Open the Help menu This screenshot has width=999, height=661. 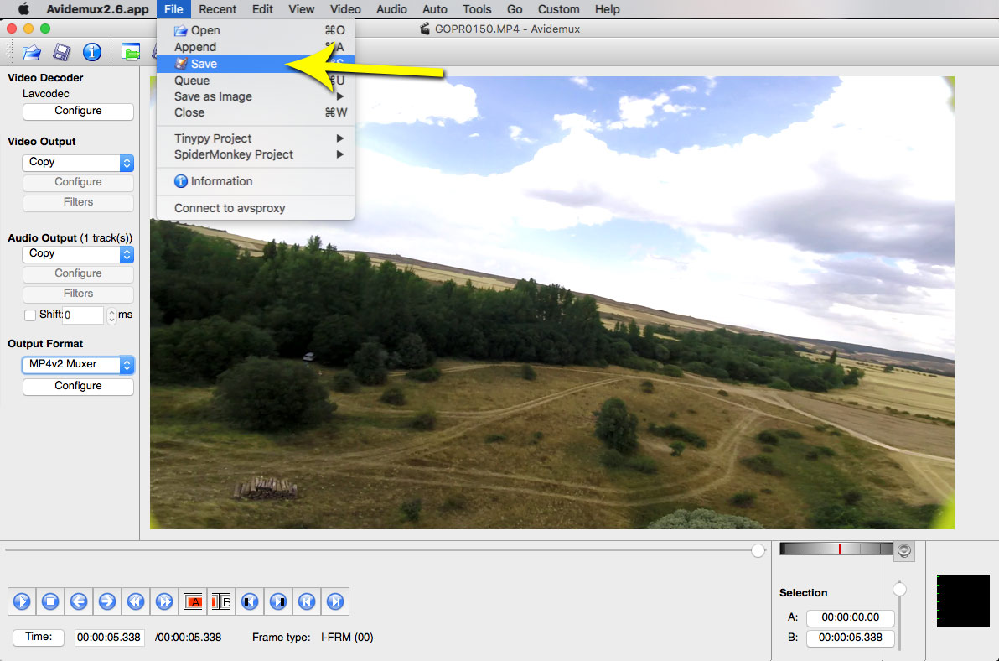tap(607, 9)
